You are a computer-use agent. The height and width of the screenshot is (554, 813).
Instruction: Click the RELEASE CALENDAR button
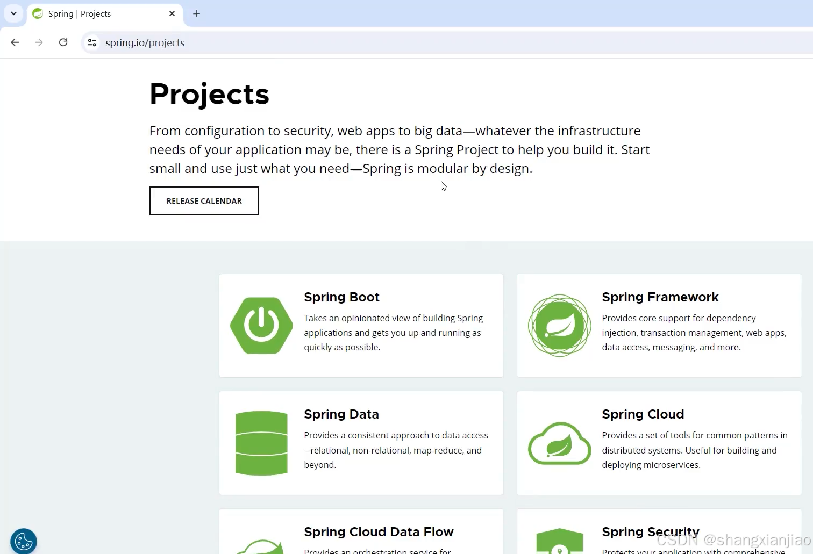(x=204, y=201)
